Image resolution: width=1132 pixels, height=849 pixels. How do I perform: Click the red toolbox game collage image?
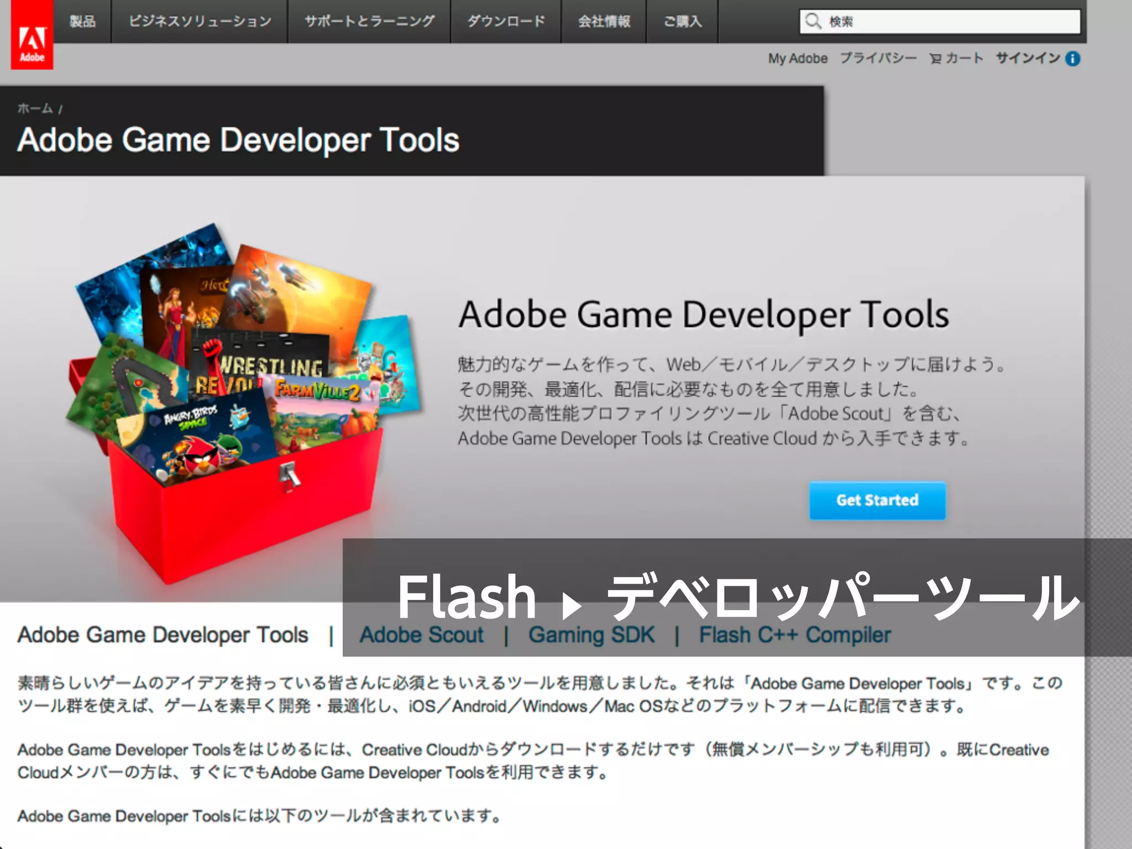[243, 403]
